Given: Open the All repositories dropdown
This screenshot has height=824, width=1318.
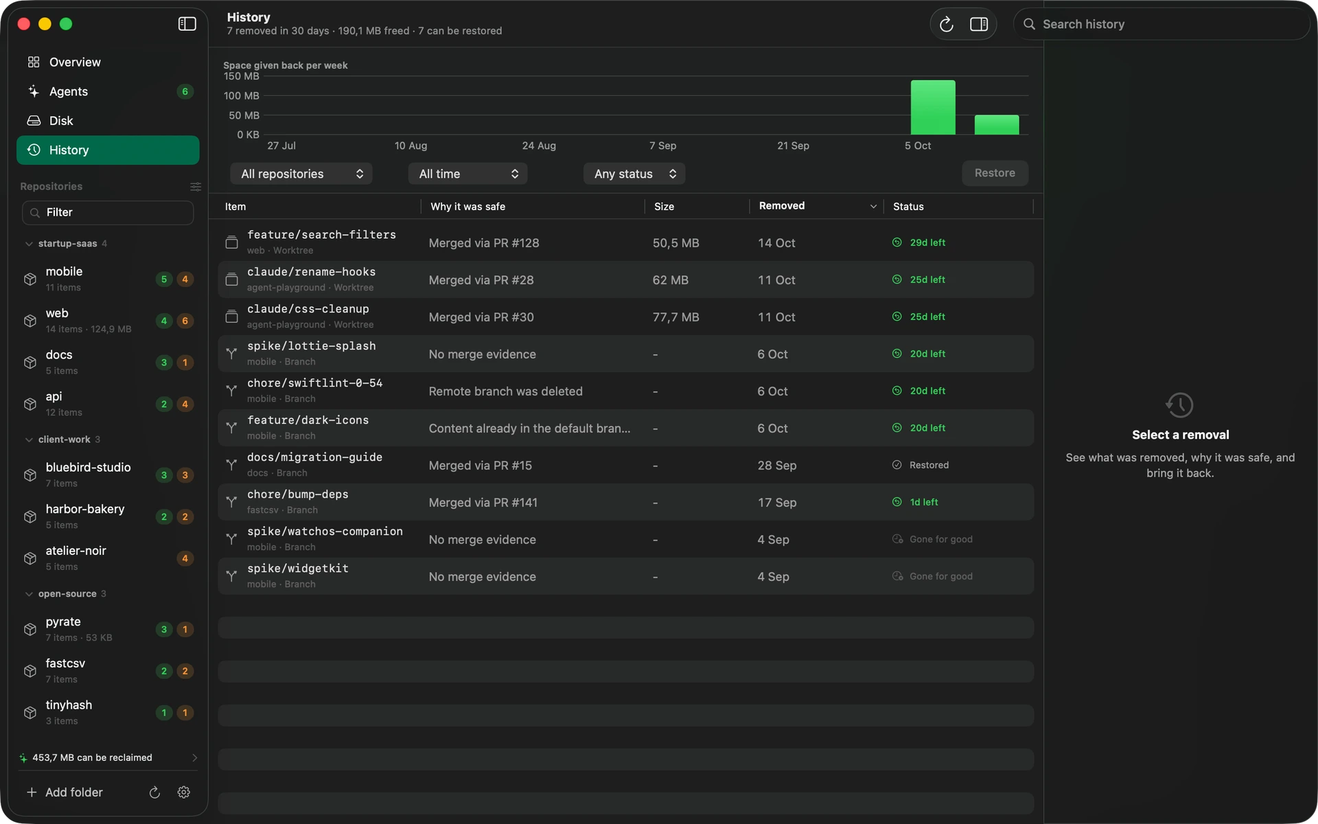Looking at the screenshot, I should [x=301, y=174].
